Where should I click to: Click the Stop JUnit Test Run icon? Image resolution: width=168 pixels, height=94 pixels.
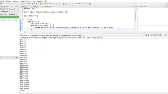click(12, 9)
